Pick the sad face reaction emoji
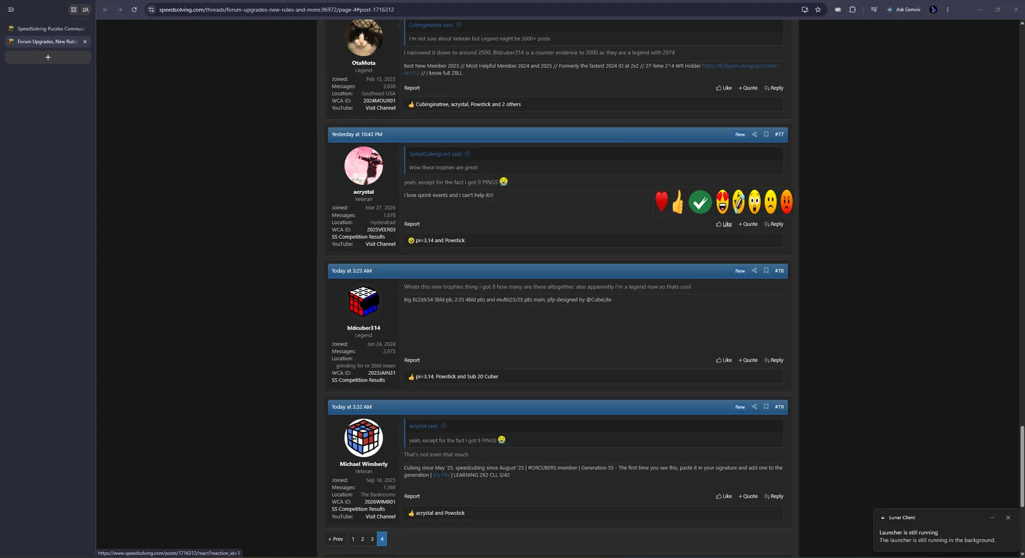The image size is (1025, 558). [771, 202]
